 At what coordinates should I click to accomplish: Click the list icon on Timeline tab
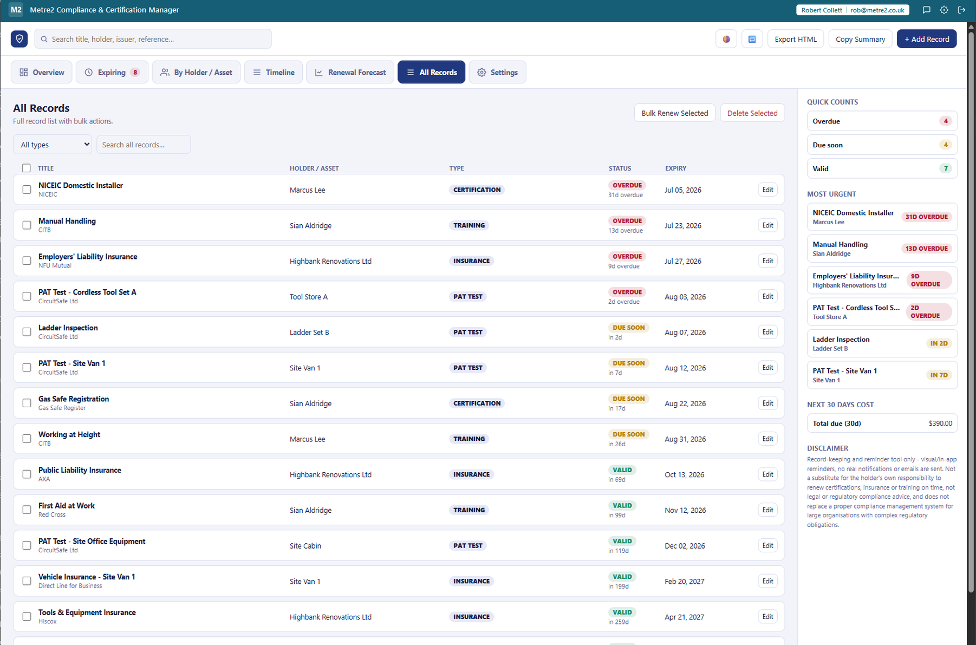pos(257,72)
